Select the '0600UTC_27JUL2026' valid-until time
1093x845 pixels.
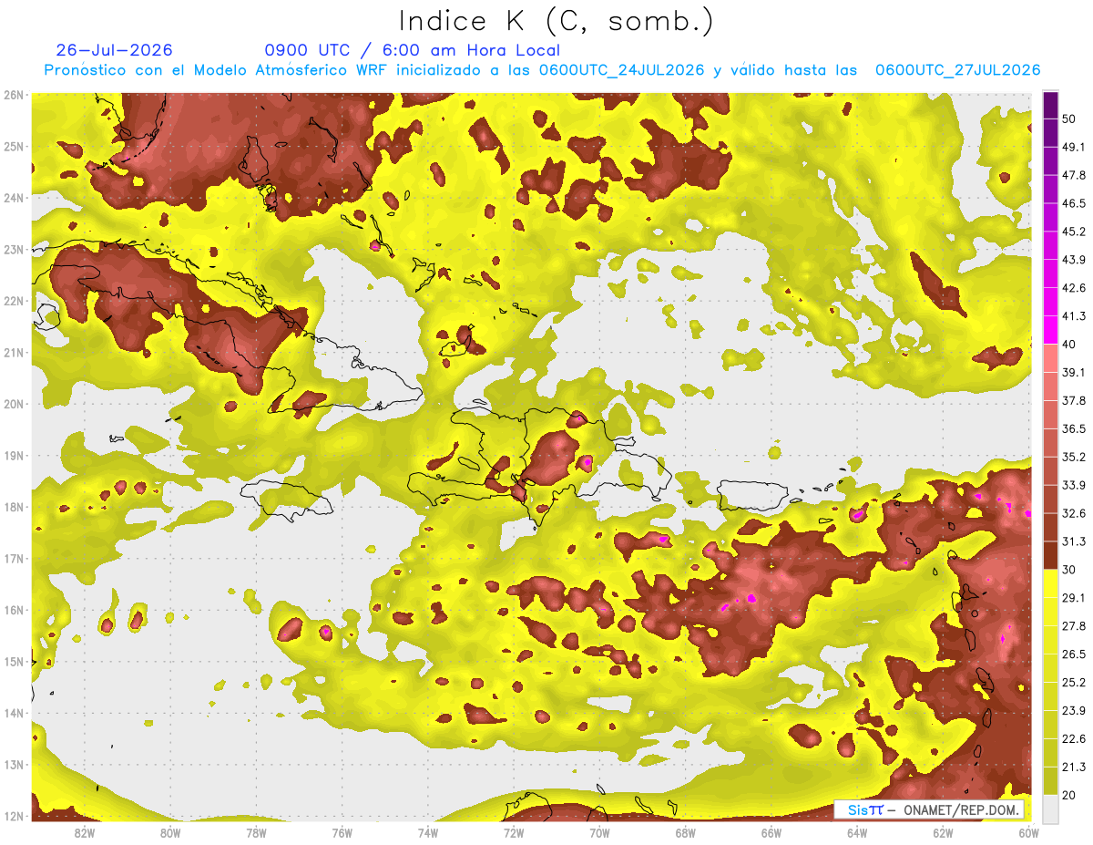tap(957, 70)
